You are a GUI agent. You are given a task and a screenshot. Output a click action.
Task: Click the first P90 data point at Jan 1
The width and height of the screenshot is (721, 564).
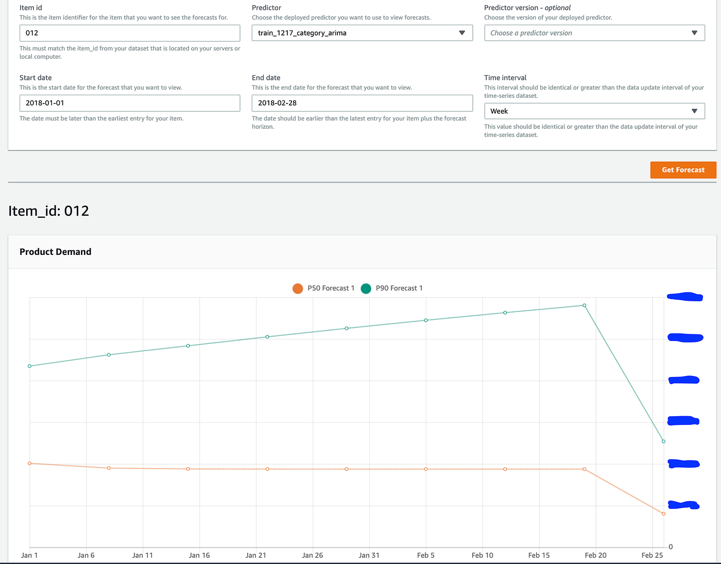(x=29, y=366)
